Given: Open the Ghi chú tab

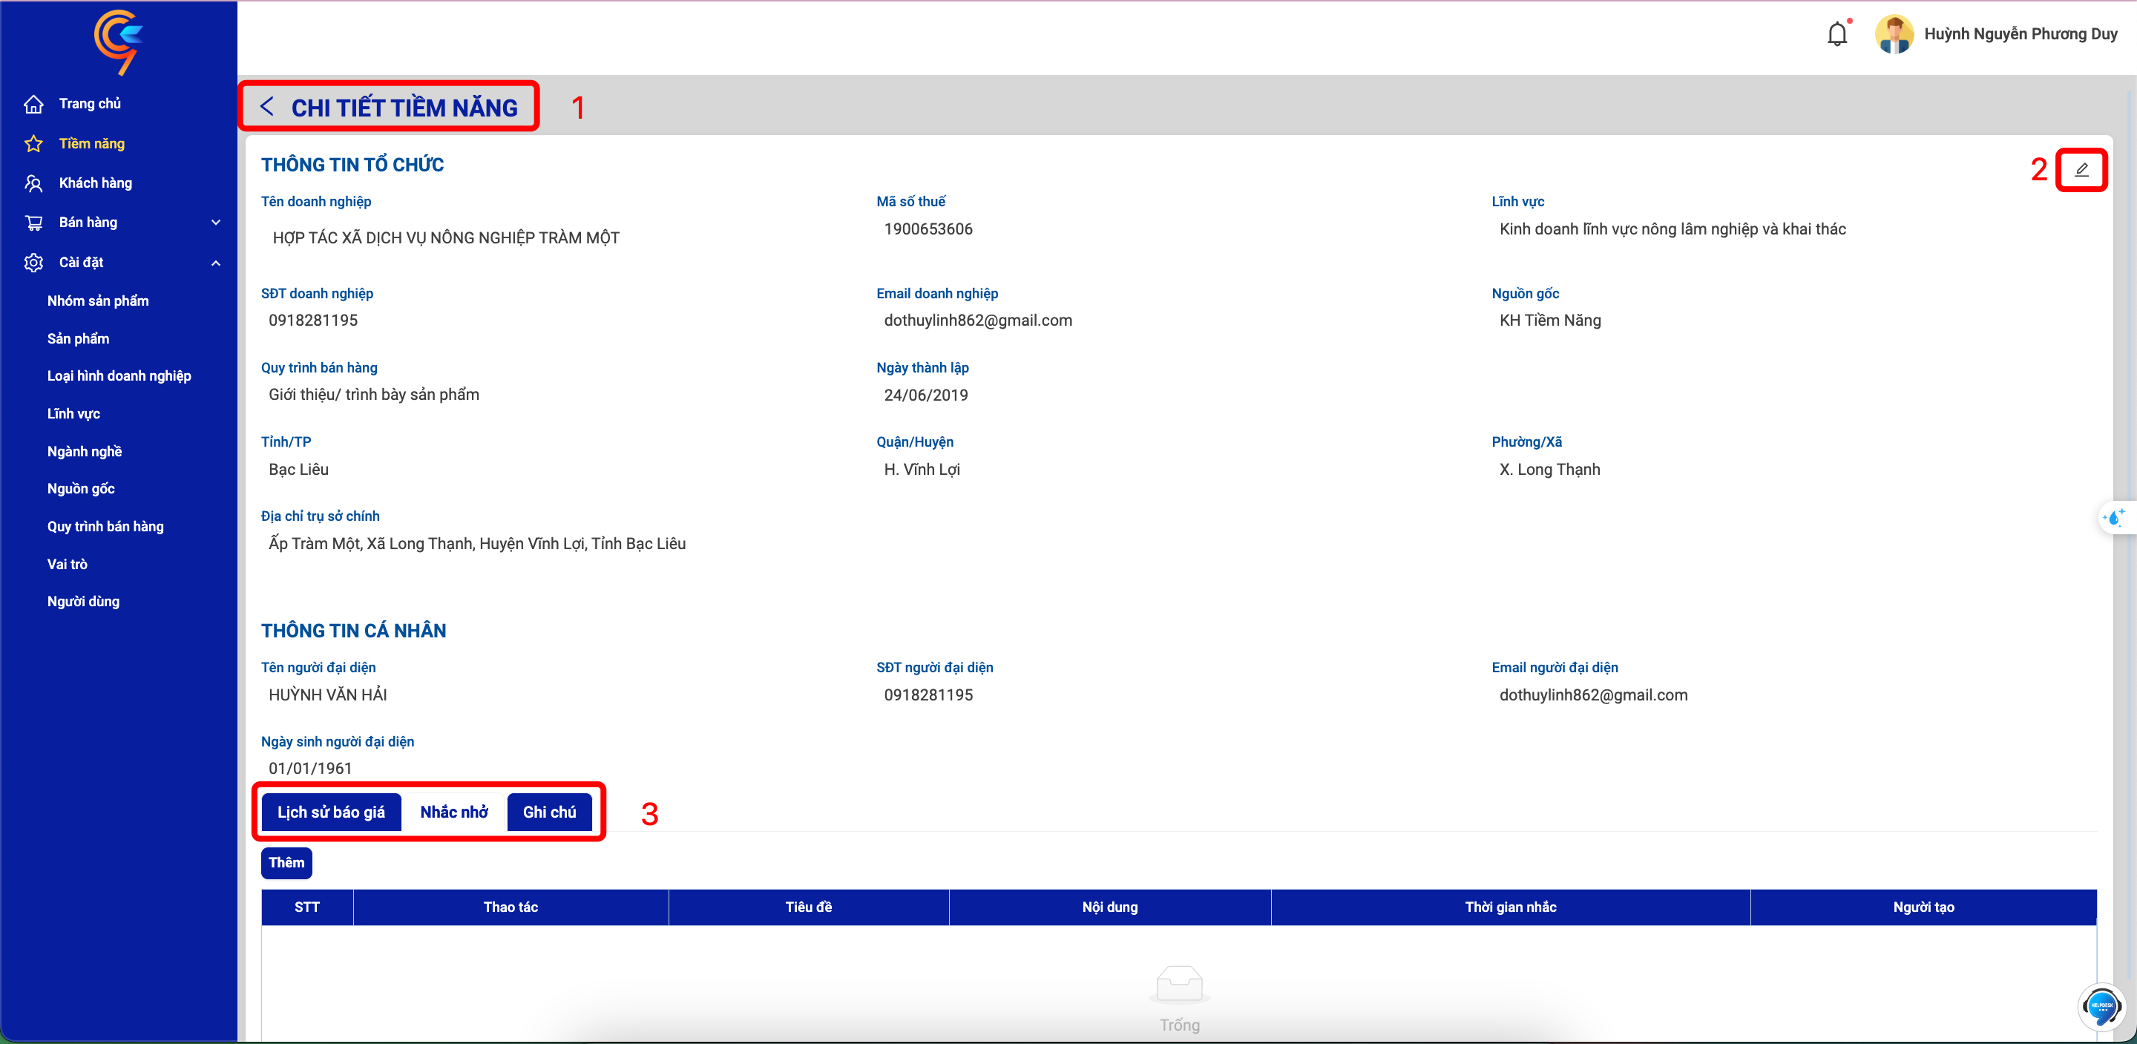Looking at the screenshot, I should [549, 812].
